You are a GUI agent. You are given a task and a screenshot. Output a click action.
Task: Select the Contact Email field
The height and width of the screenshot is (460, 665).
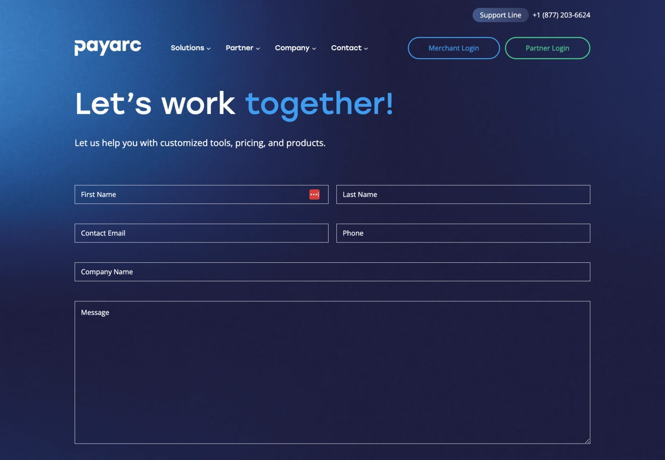[x=201, y=233]
